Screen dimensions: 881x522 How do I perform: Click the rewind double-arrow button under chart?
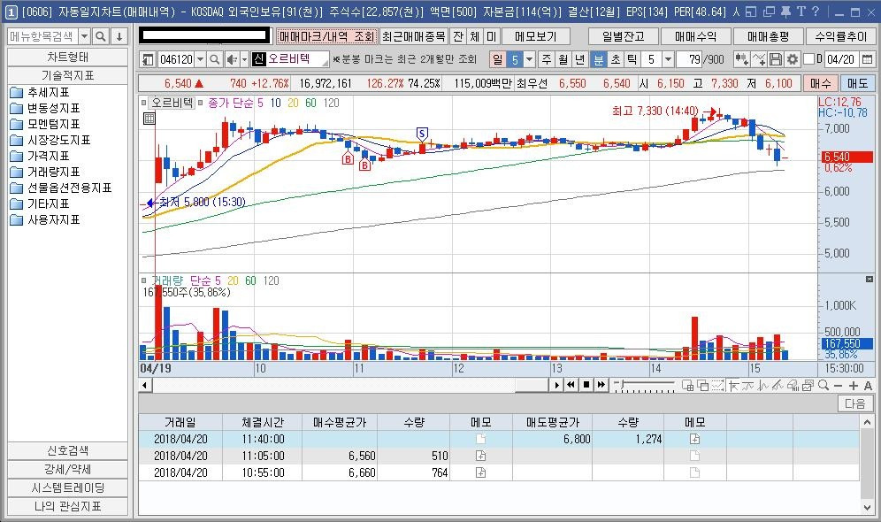pos(571,385)
